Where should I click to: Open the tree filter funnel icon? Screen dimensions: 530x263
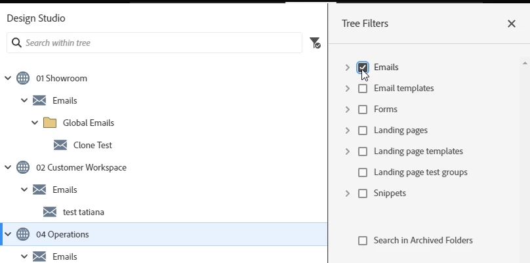(x=315, y=43)
